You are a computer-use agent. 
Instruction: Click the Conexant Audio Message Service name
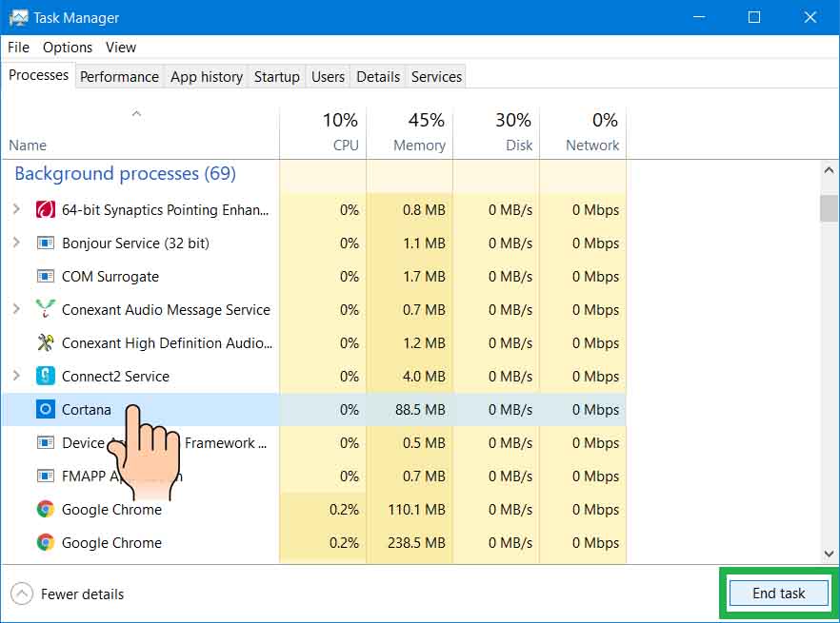[x=166, y=309]
